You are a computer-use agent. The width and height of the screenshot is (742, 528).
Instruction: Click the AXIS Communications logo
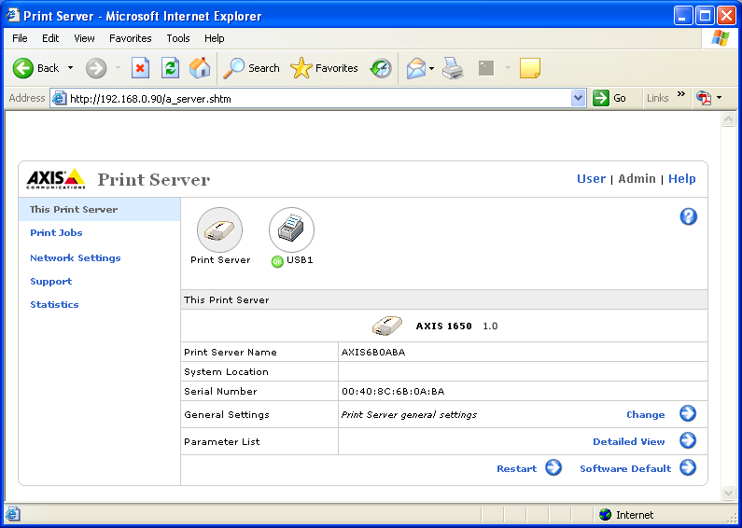[56, 179]
